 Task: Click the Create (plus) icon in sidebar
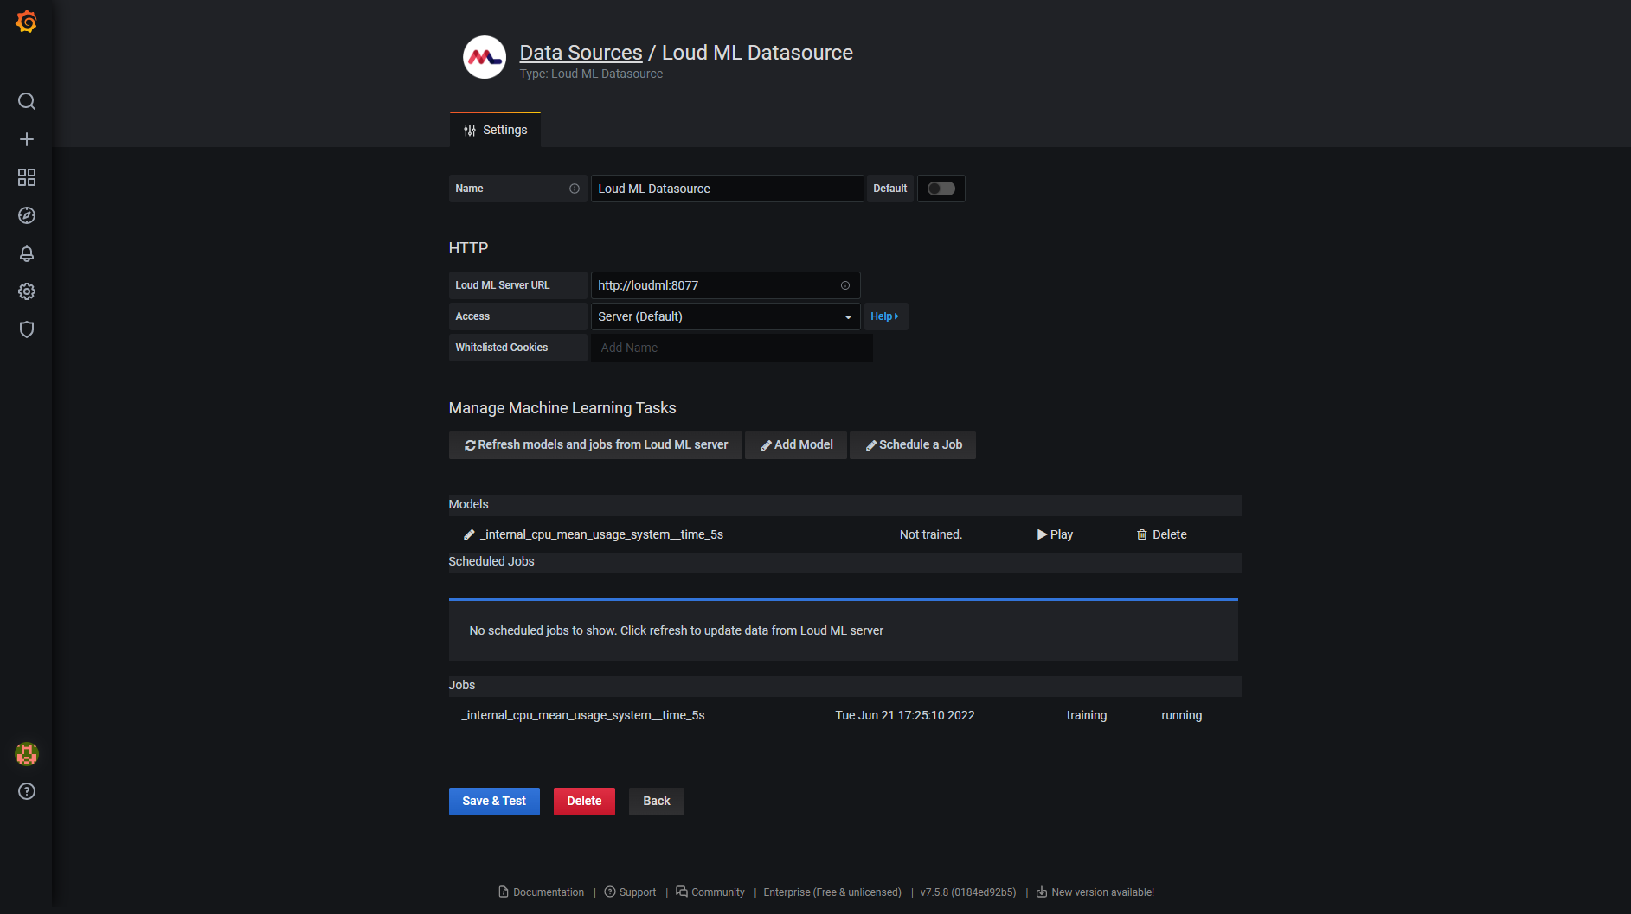[x=26, y=139]
